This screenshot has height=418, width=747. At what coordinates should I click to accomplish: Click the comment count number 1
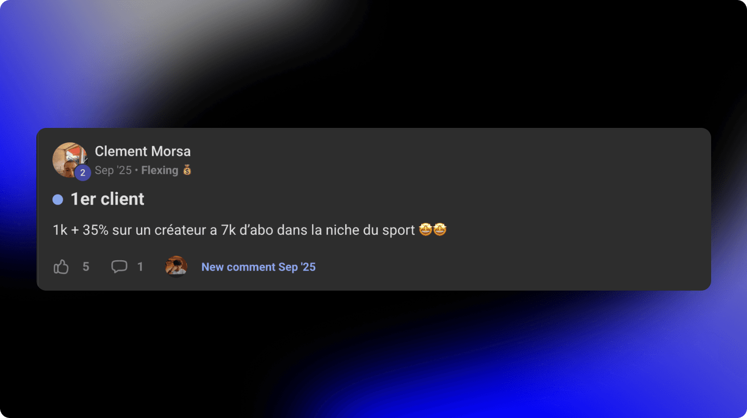click(140, 267)
